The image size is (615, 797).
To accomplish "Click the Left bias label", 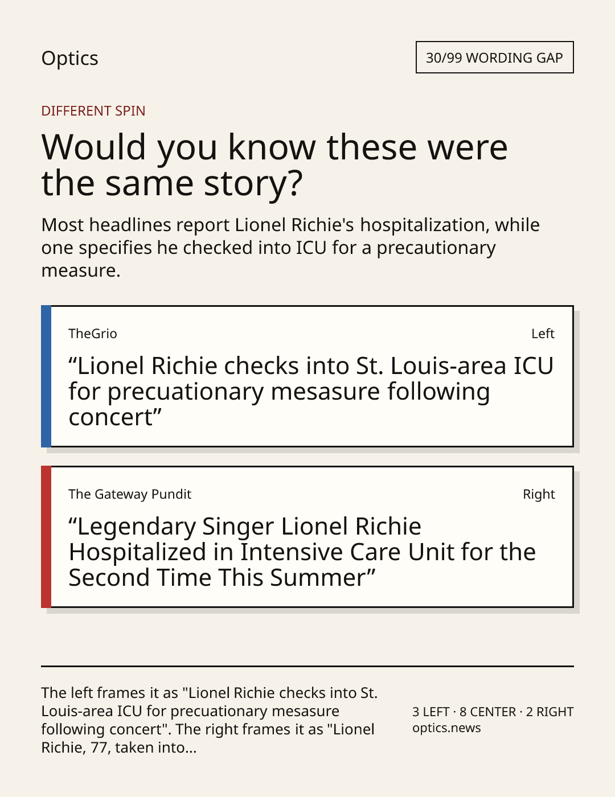I will (543, 334).
